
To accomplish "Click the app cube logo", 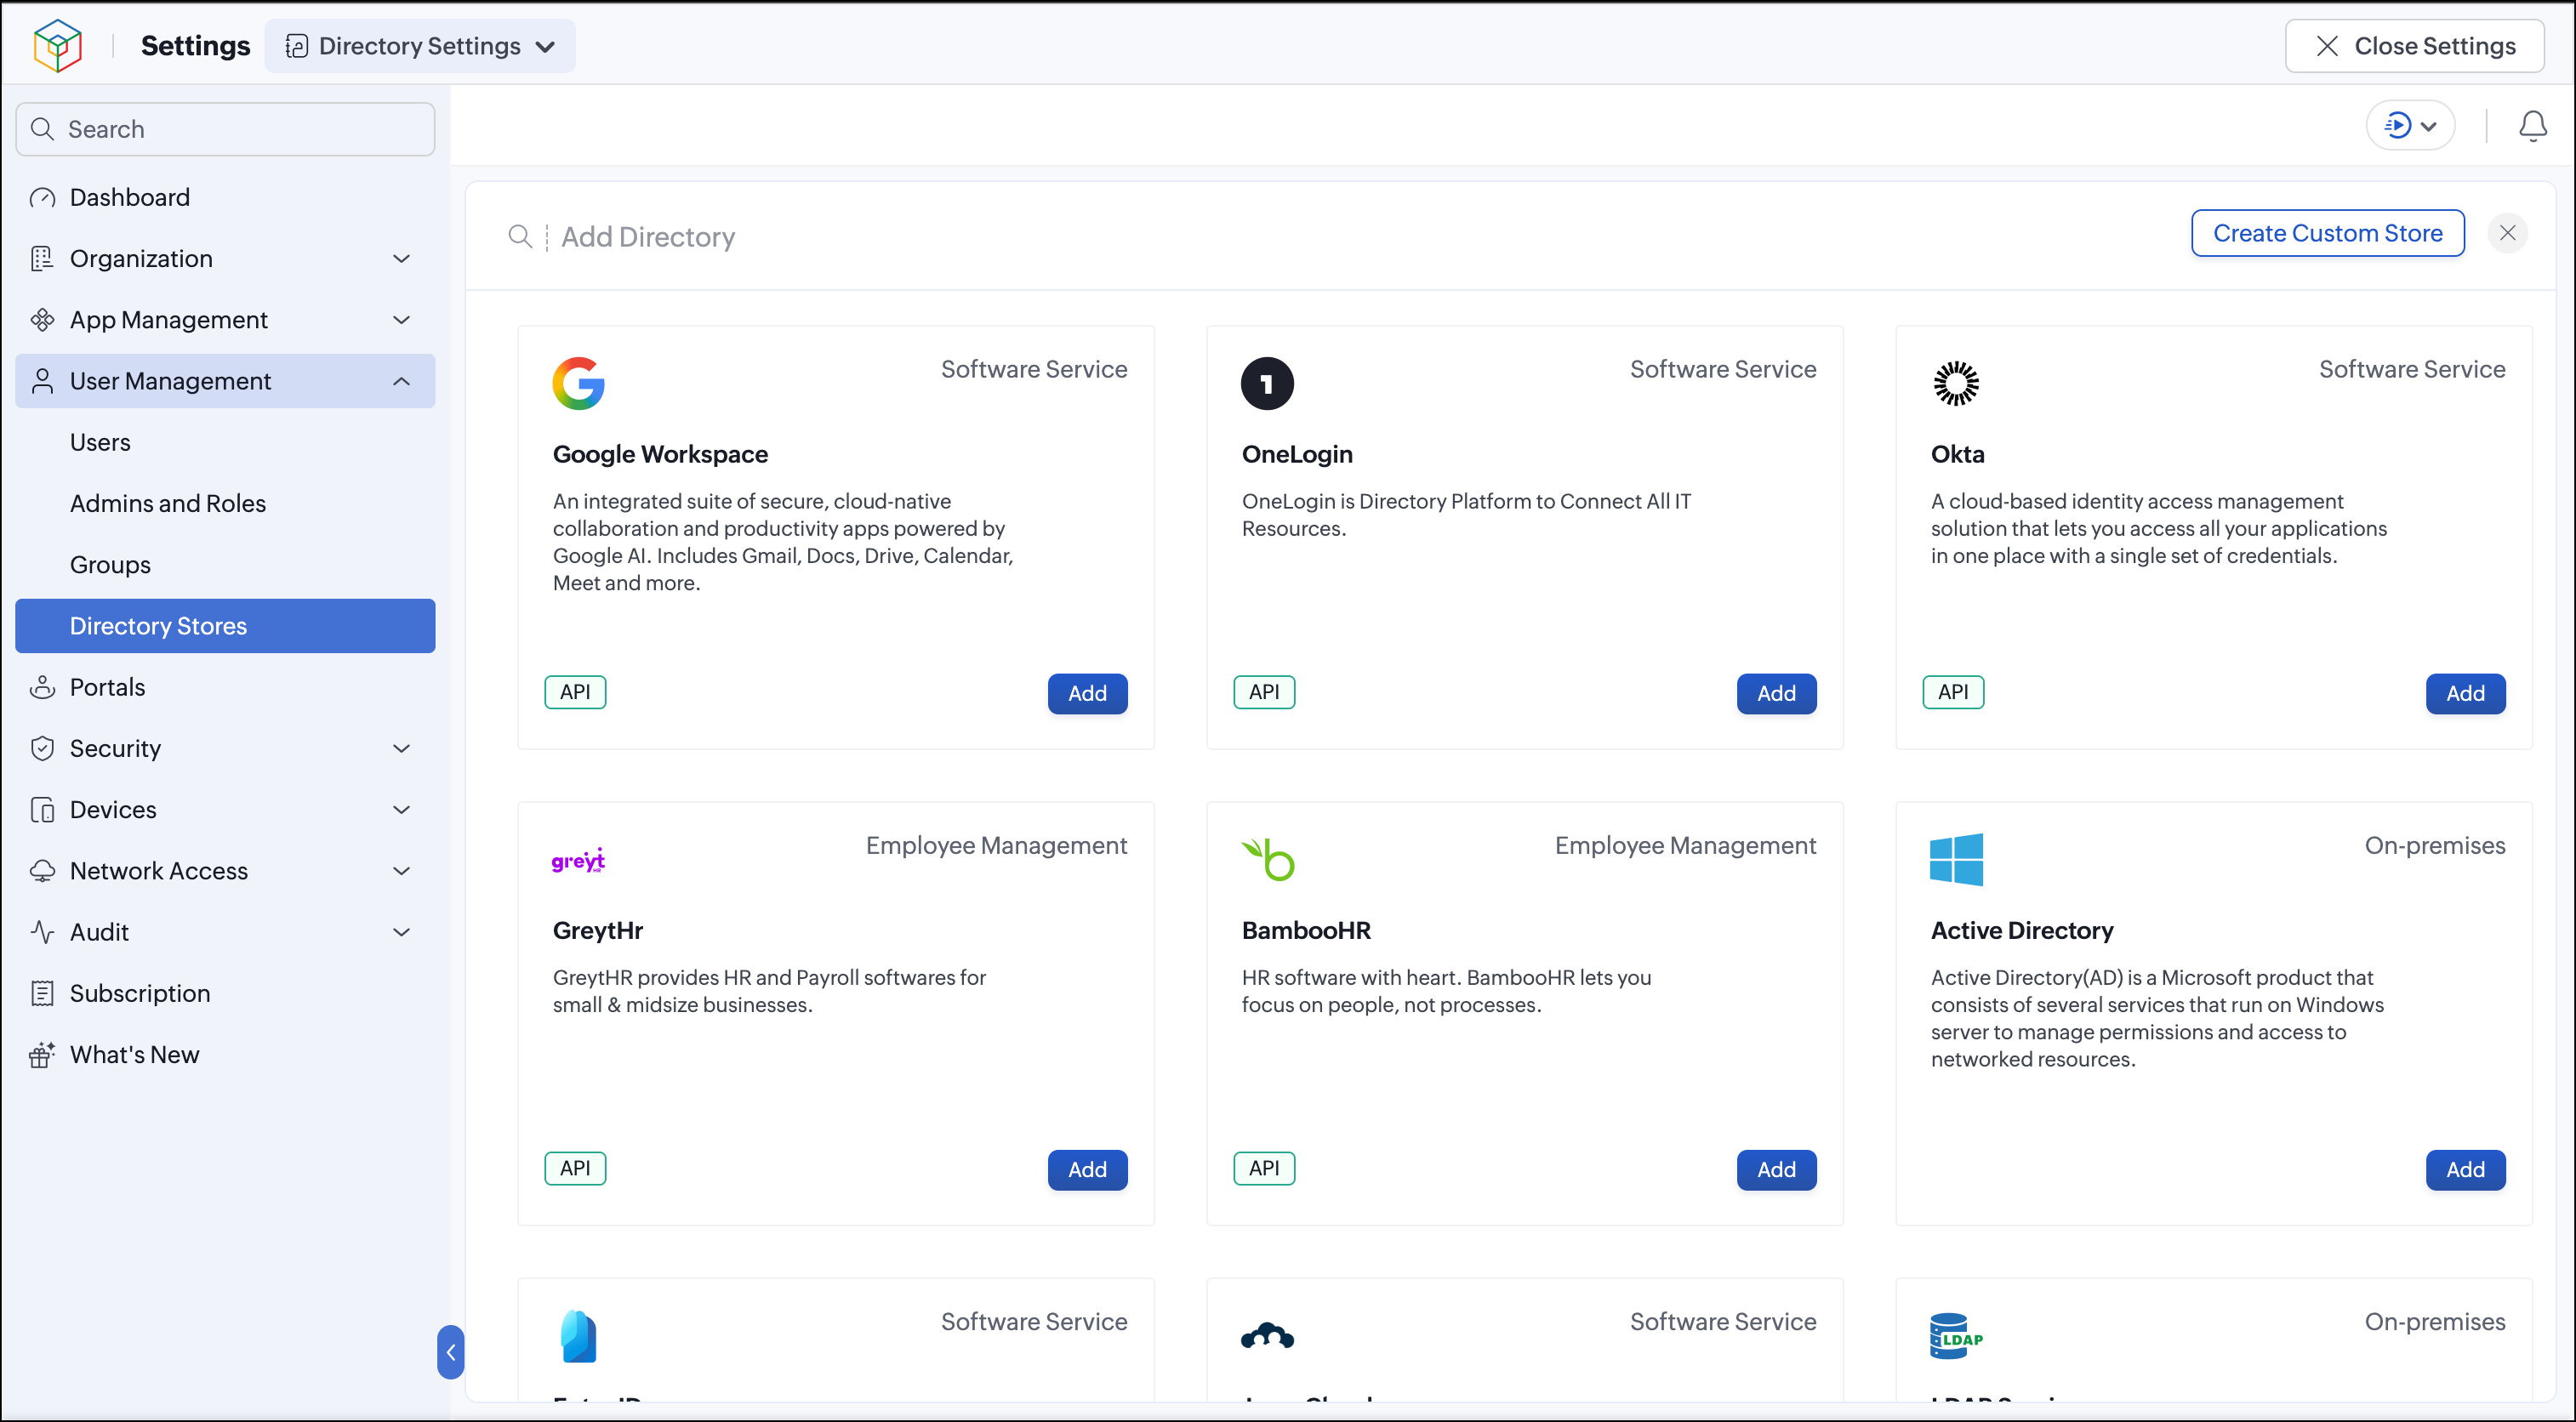I will [x=57, y=45].
